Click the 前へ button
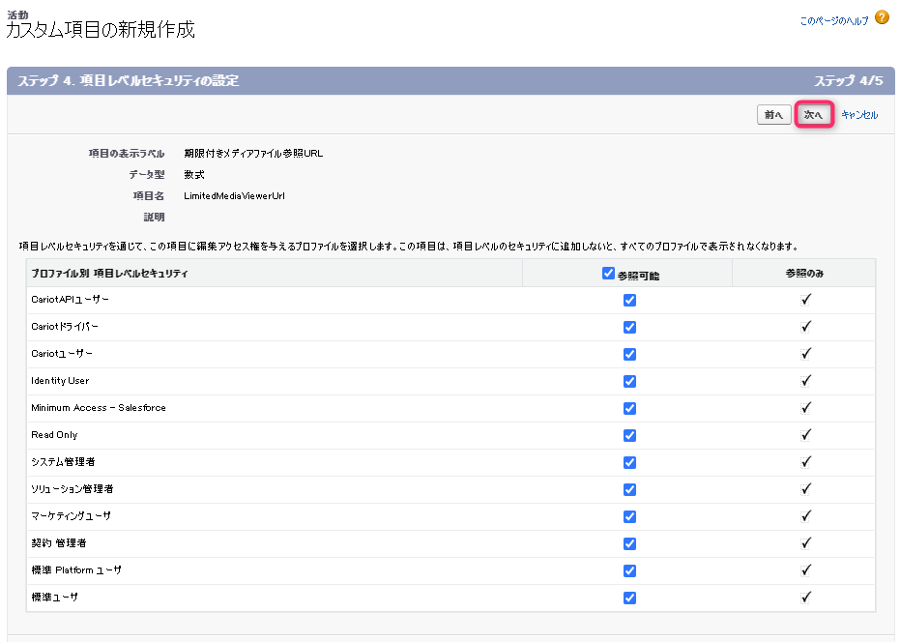 (x=773, y=115)
